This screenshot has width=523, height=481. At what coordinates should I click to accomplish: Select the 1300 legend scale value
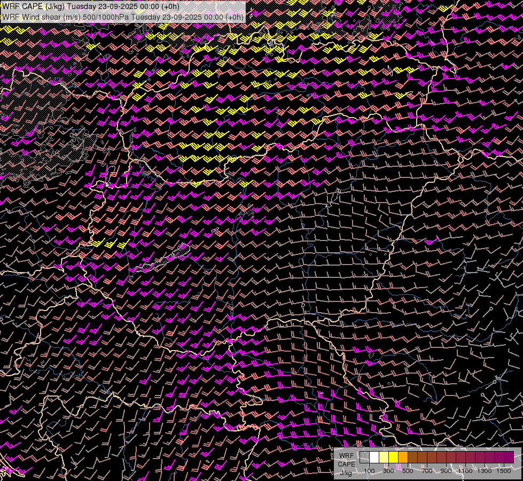pyautogui.click(x=485, y=471)
